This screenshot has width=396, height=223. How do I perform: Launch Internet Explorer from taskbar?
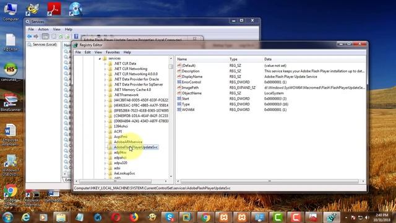(26, 217)
